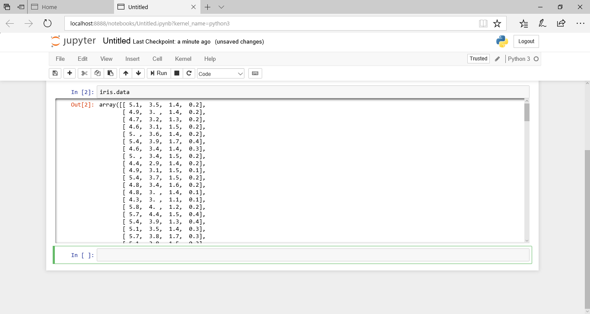
Task: Copy the selected cell
Action: point(97,73)
